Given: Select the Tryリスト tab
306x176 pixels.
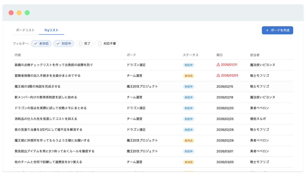Looking at the screenshot, I should (51, 30).
